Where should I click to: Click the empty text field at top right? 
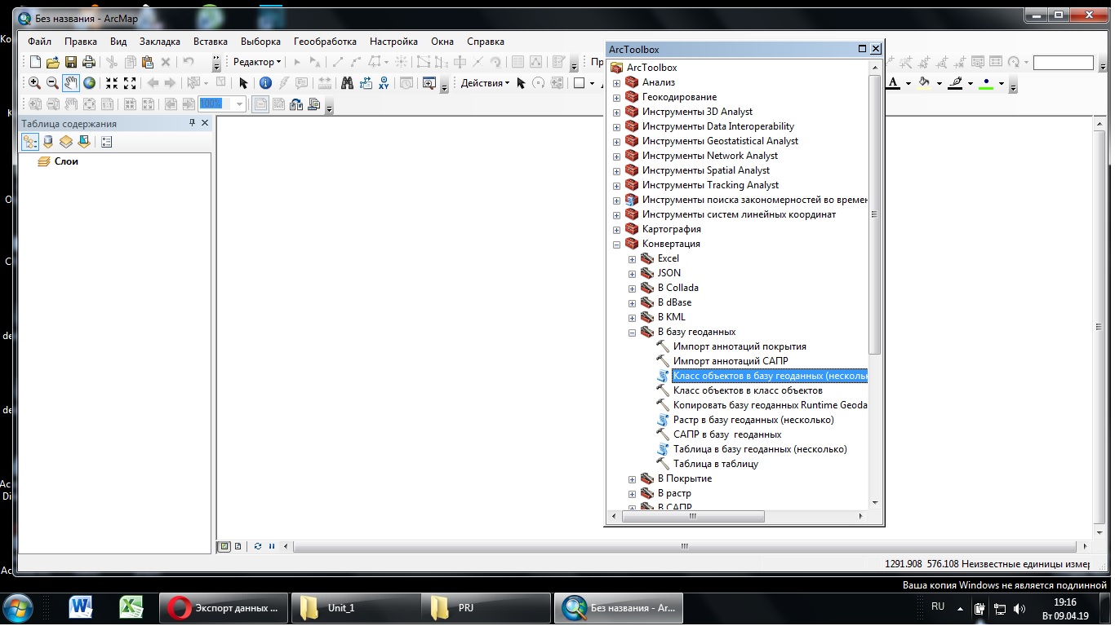pos(1063,63)
